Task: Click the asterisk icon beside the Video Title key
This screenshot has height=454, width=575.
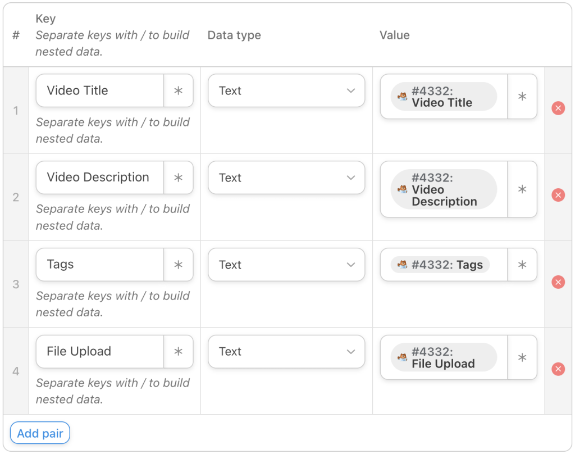Action: (x=179, y=90)
